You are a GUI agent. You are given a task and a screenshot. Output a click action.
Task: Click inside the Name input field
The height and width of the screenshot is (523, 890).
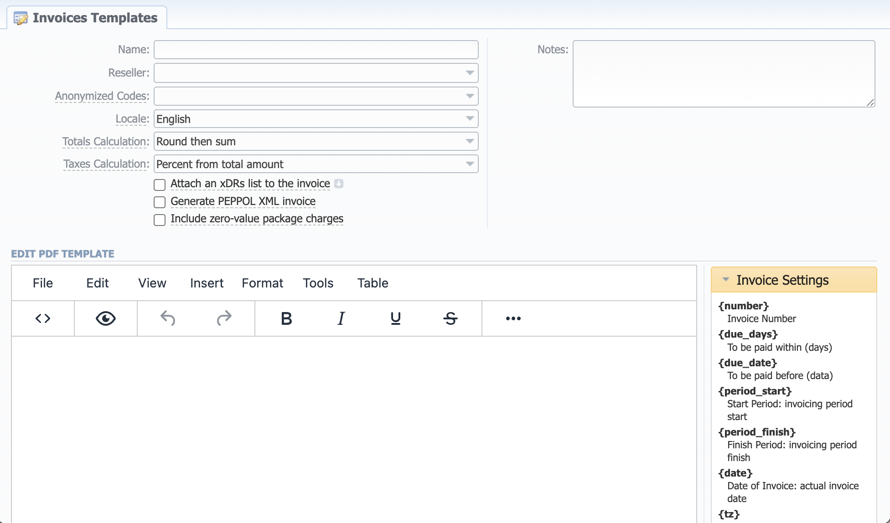click(x=316, y=49)
